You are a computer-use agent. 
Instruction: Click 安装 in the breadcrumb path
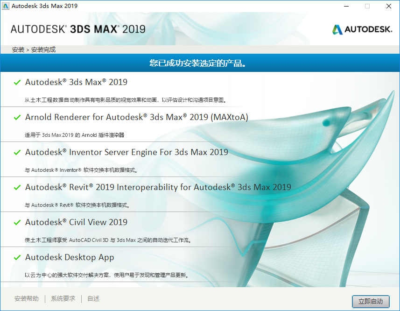point(18,49)
